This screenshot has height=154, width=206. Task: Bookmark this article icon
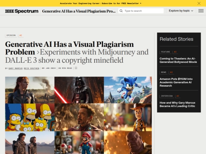[x=76, y=68]
